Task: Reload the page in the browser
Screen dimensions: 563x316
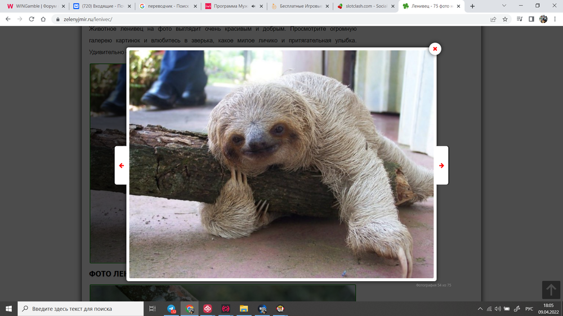Action: pyautogui.click(x=31, y=19)
